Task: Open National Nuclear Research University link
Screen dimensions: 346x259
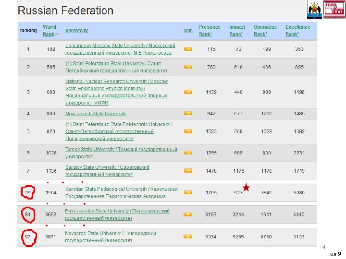Action: click(116, 92)
